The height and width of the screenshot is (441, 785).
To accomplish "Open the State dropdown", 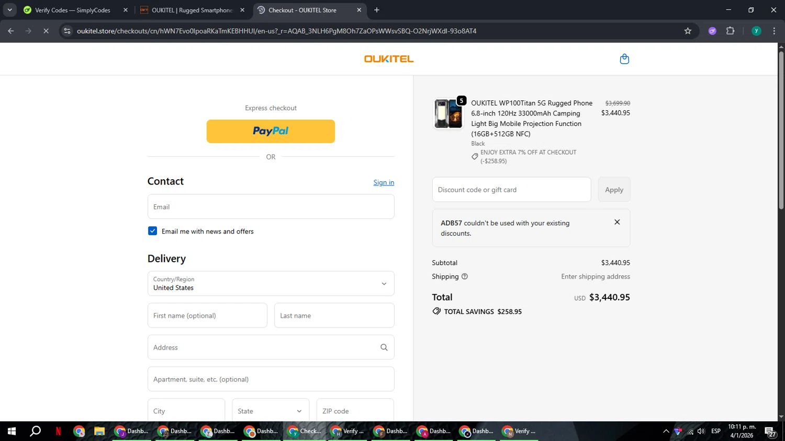I will click(x=271, y=411).
